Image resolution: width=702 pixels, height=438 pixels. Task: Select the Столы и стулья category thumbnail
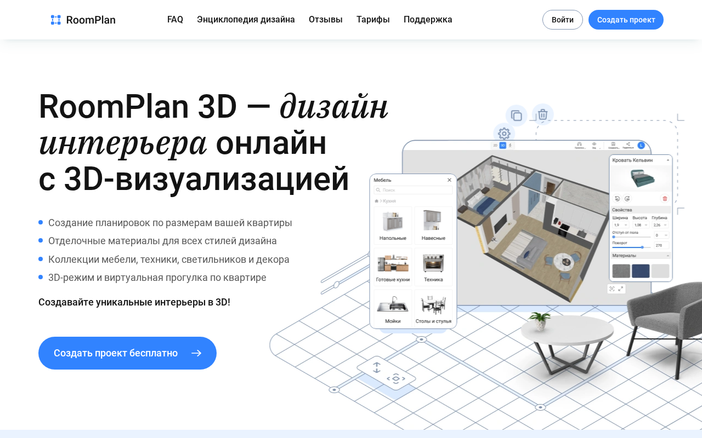tap(433, 308)
